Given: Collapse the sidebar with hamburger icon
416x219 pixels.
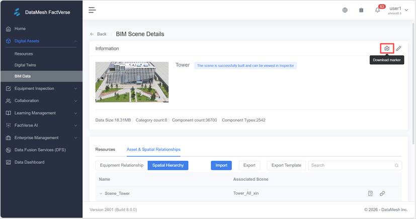Looking at the screenshot, I should pos(92,10).
